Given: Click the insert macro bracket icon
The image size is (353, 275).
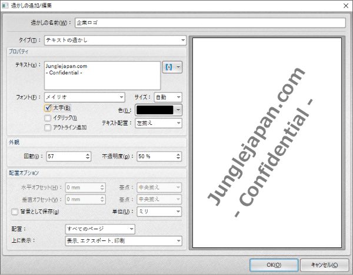Looking at the screenshot, I should tap(169, 67).
